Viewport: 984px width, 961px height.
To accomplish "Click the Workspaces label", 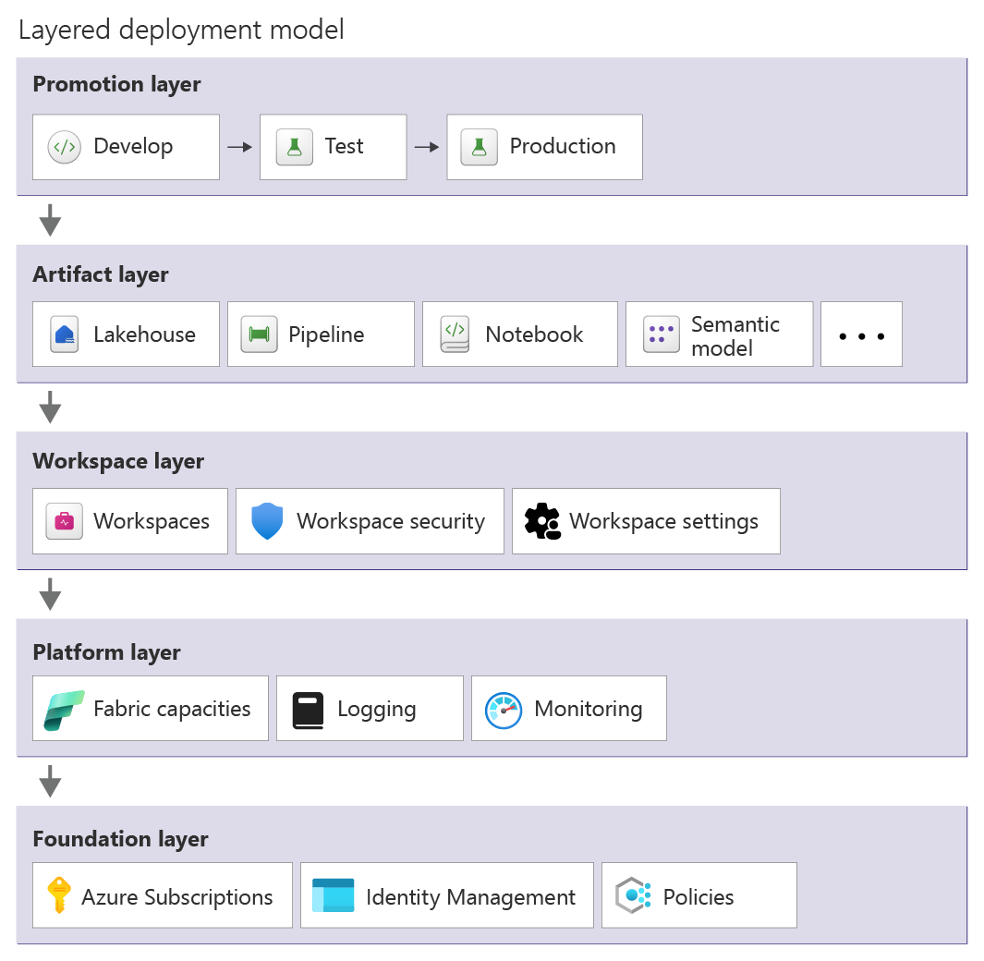I will point(152,521).
